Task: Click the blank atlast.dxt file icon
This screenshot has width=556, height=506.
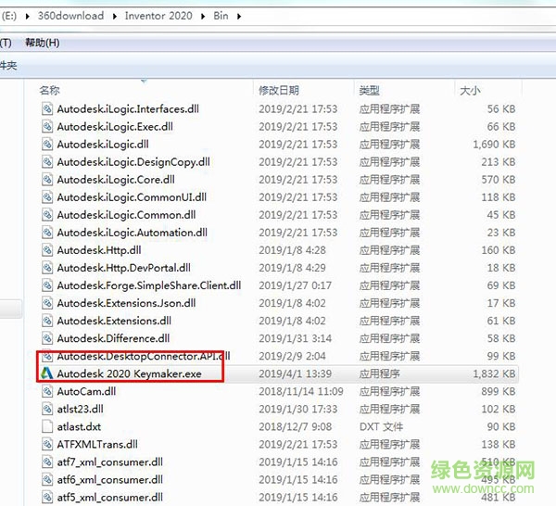Action: (x=47, y=426)
